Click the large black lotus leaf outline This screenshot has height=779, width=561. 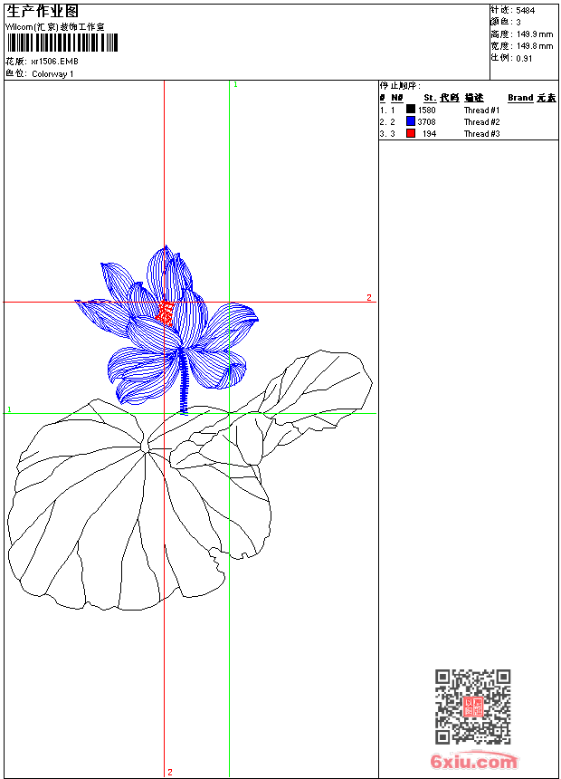point(139,505)
